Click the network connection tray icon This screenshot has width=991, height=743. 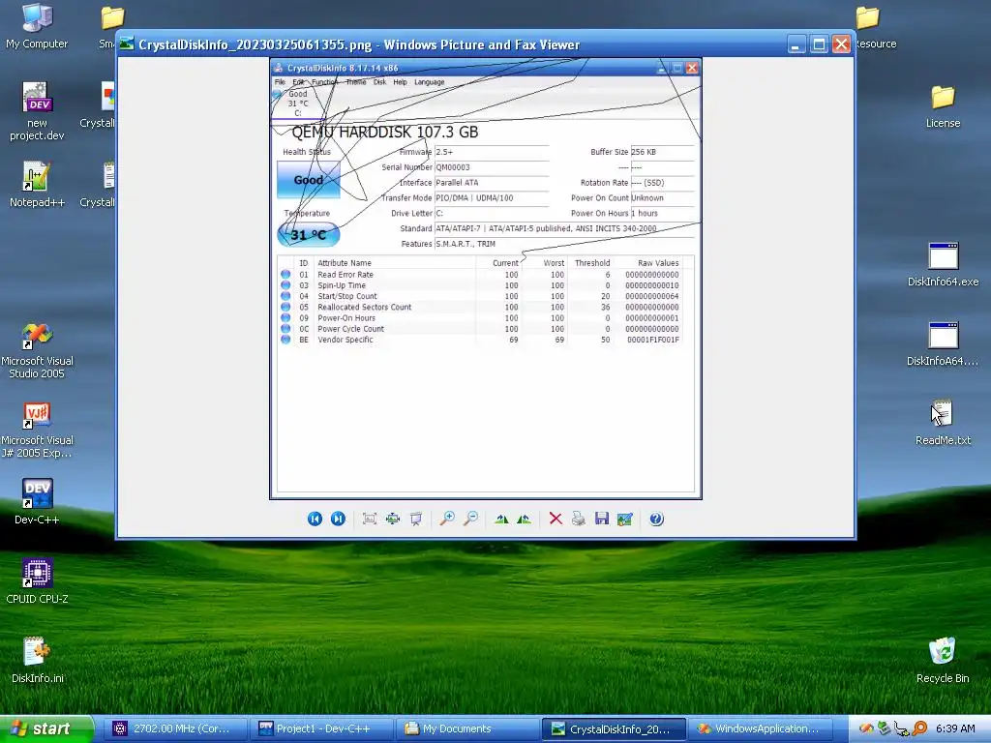pyautogui.click(x=901, y=729)
